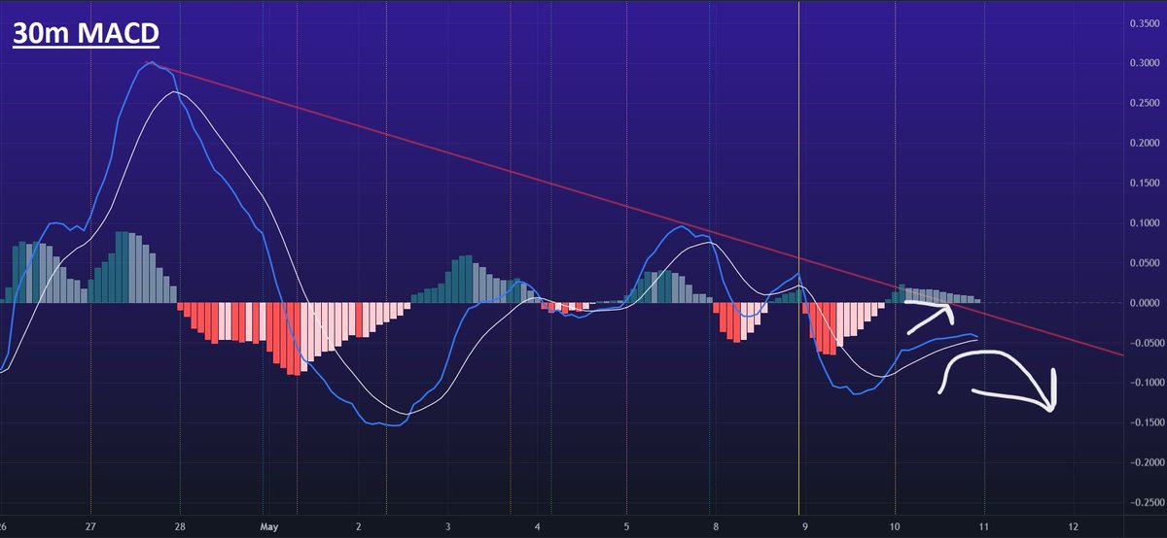Click the 0.3500 price axis label
1167x538 pixels.
1145,23
